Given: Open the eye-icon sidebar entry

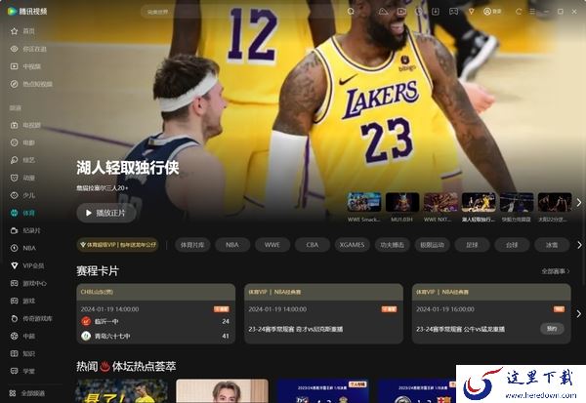Looking at the screenshot, I should pyautogui.click(x=28, y=49).
